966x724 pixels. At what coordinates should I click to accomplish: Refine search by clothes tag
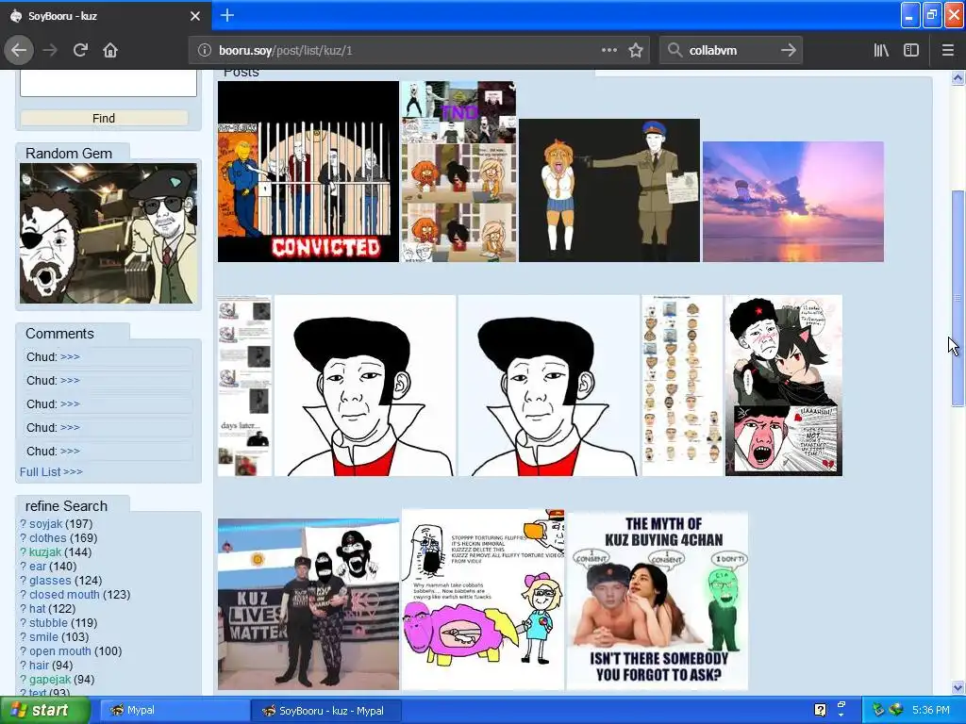point(47,538)
